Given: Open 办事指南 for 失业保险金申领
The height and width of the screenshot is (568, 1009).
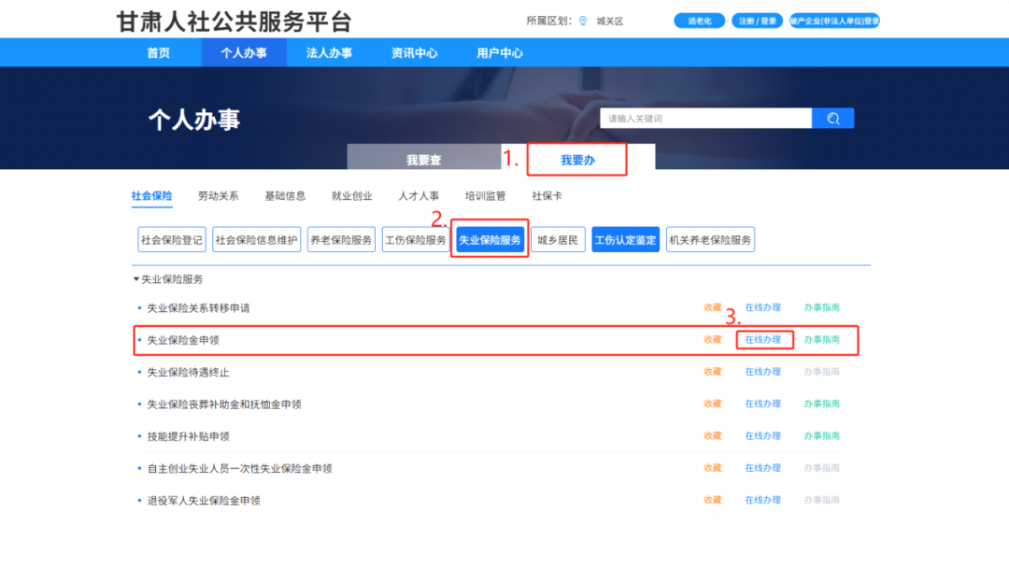Looking at the screenshot, I should tap(822, 340).
